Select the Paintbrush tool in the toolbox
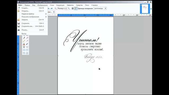This screenshot has height=95, width=169. pyautogui.click(x=24, y=38)
